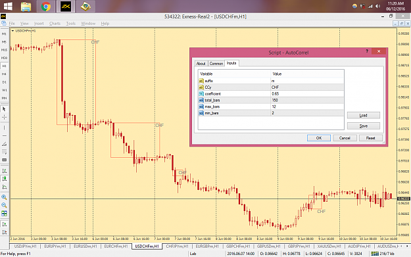Set chart type to line chart

pos(4,187)
